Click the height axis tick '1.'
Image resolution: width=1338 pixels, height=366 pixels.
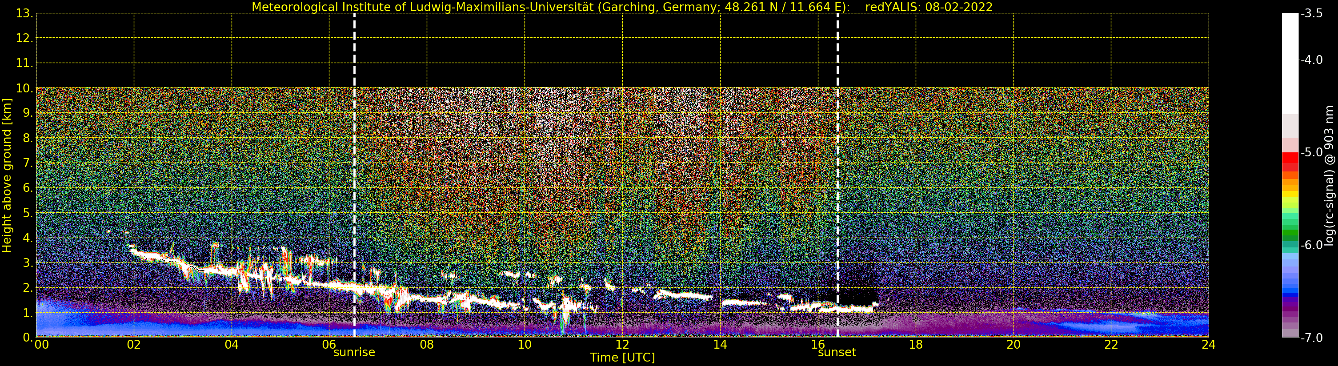pyautogui.click(x=28, y=313)
